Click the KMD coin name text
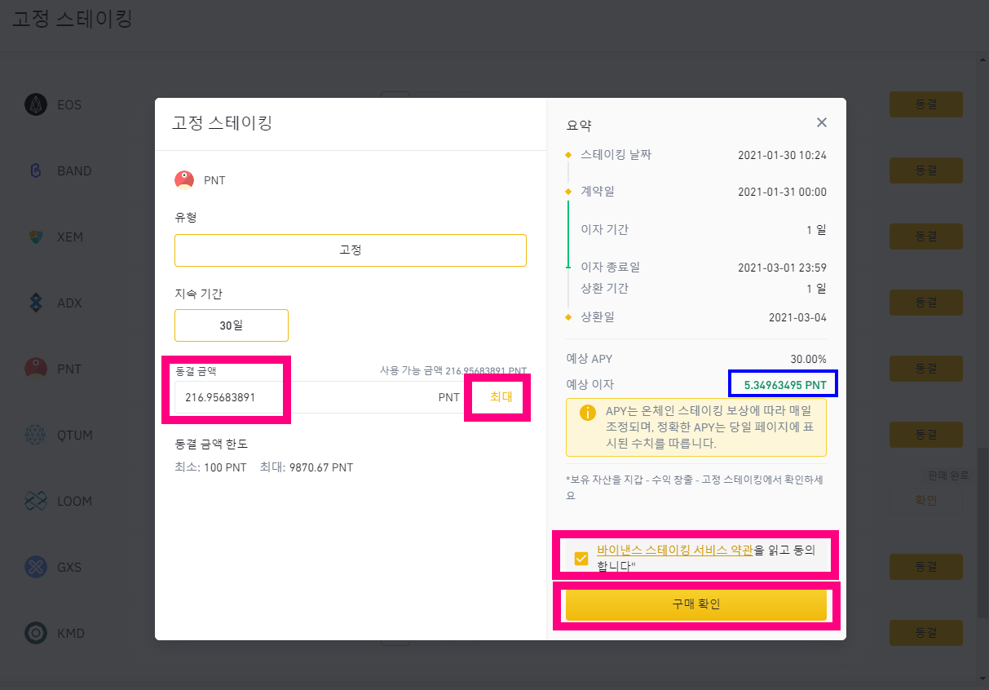Image resolution: width=989 pixels, height=690 pixels. point(71,634)
